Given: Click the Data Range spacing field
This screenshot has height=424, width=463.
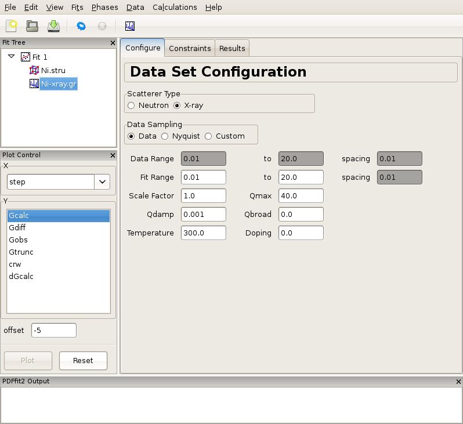Looking at the screenshot, I should click(x=400, y=158).
